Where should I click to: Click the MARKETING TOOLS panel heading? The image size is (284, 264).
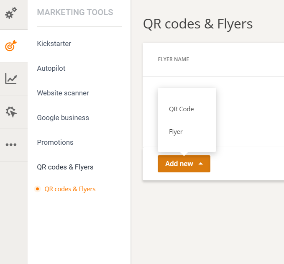point(75,13)
